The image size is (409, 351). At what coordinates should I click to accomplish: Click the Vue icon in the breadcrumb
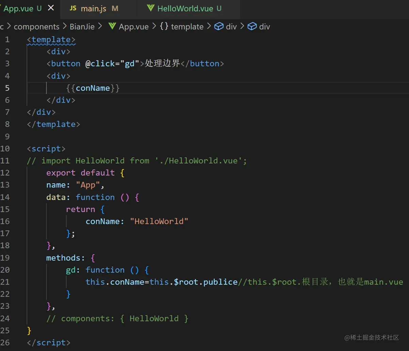112,26
